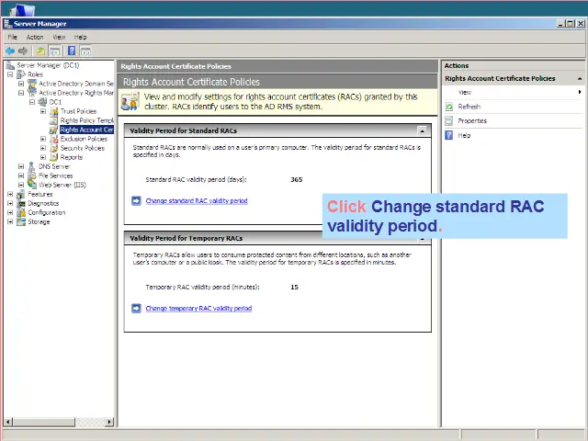Click the Rights Policy Templates tree icon
Image resolution: width=588 pixels, height=441 pixels.
click(x=54, y=120)
